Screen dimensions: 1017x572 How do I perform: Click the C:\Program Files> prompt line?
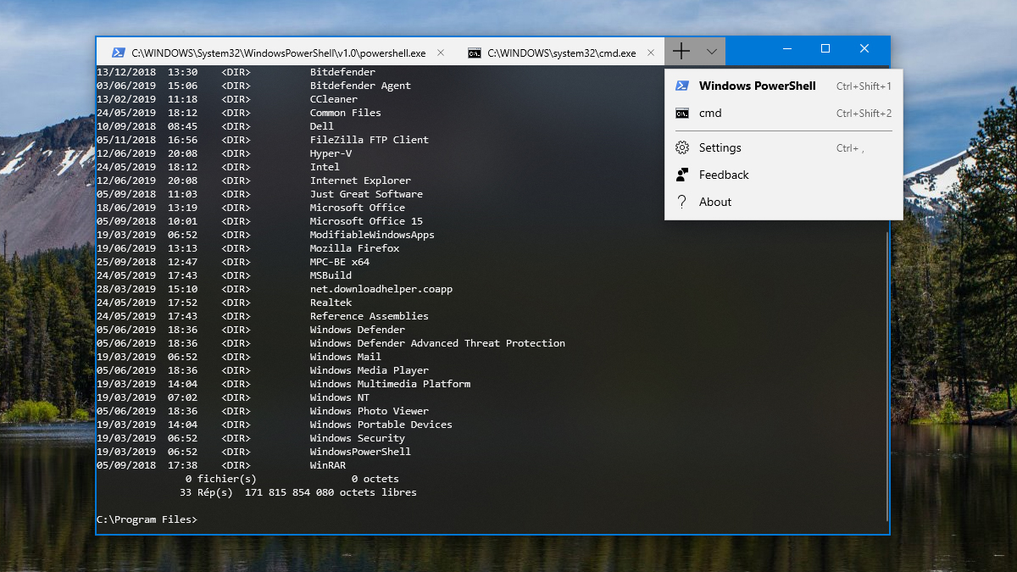pos(147,519)
